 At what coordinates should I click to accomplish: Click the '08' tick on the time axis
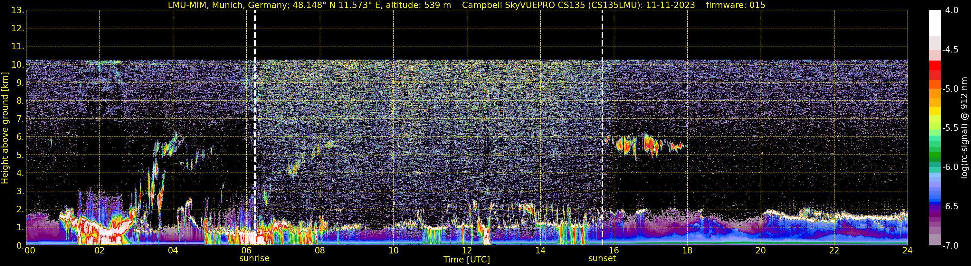[x=320, y=251]
